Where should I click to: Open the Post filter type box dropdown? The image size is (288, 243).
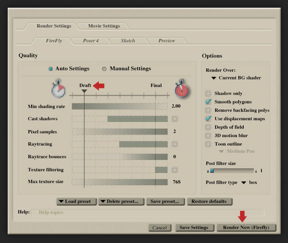[249, 182]
